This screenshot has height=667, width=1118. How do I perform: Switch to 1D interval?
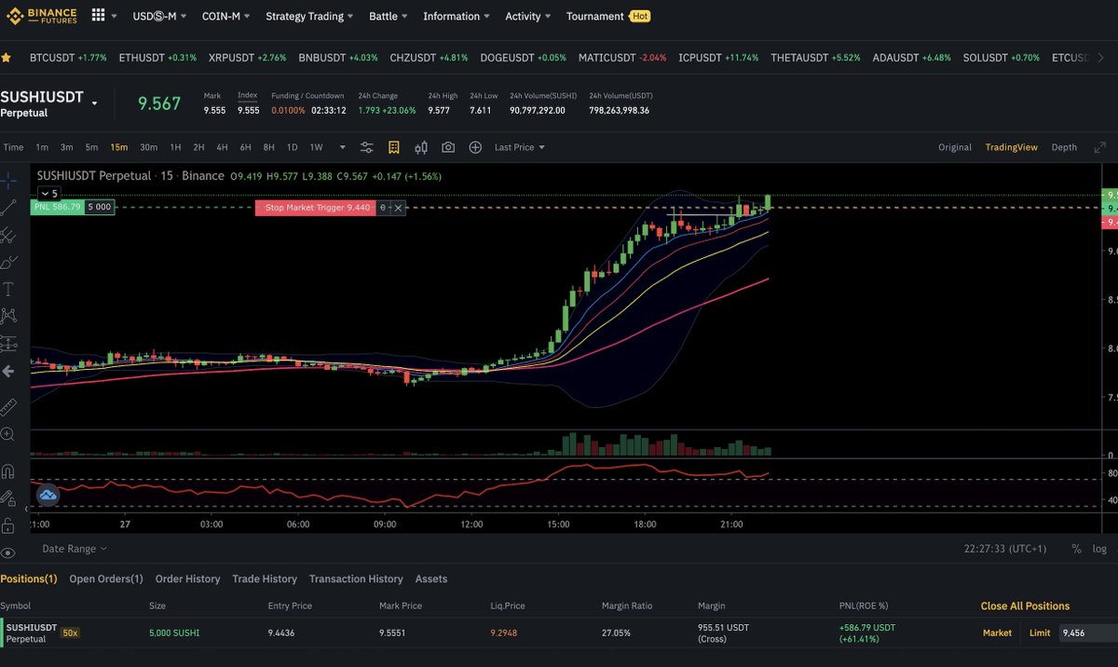click(292, 147)
